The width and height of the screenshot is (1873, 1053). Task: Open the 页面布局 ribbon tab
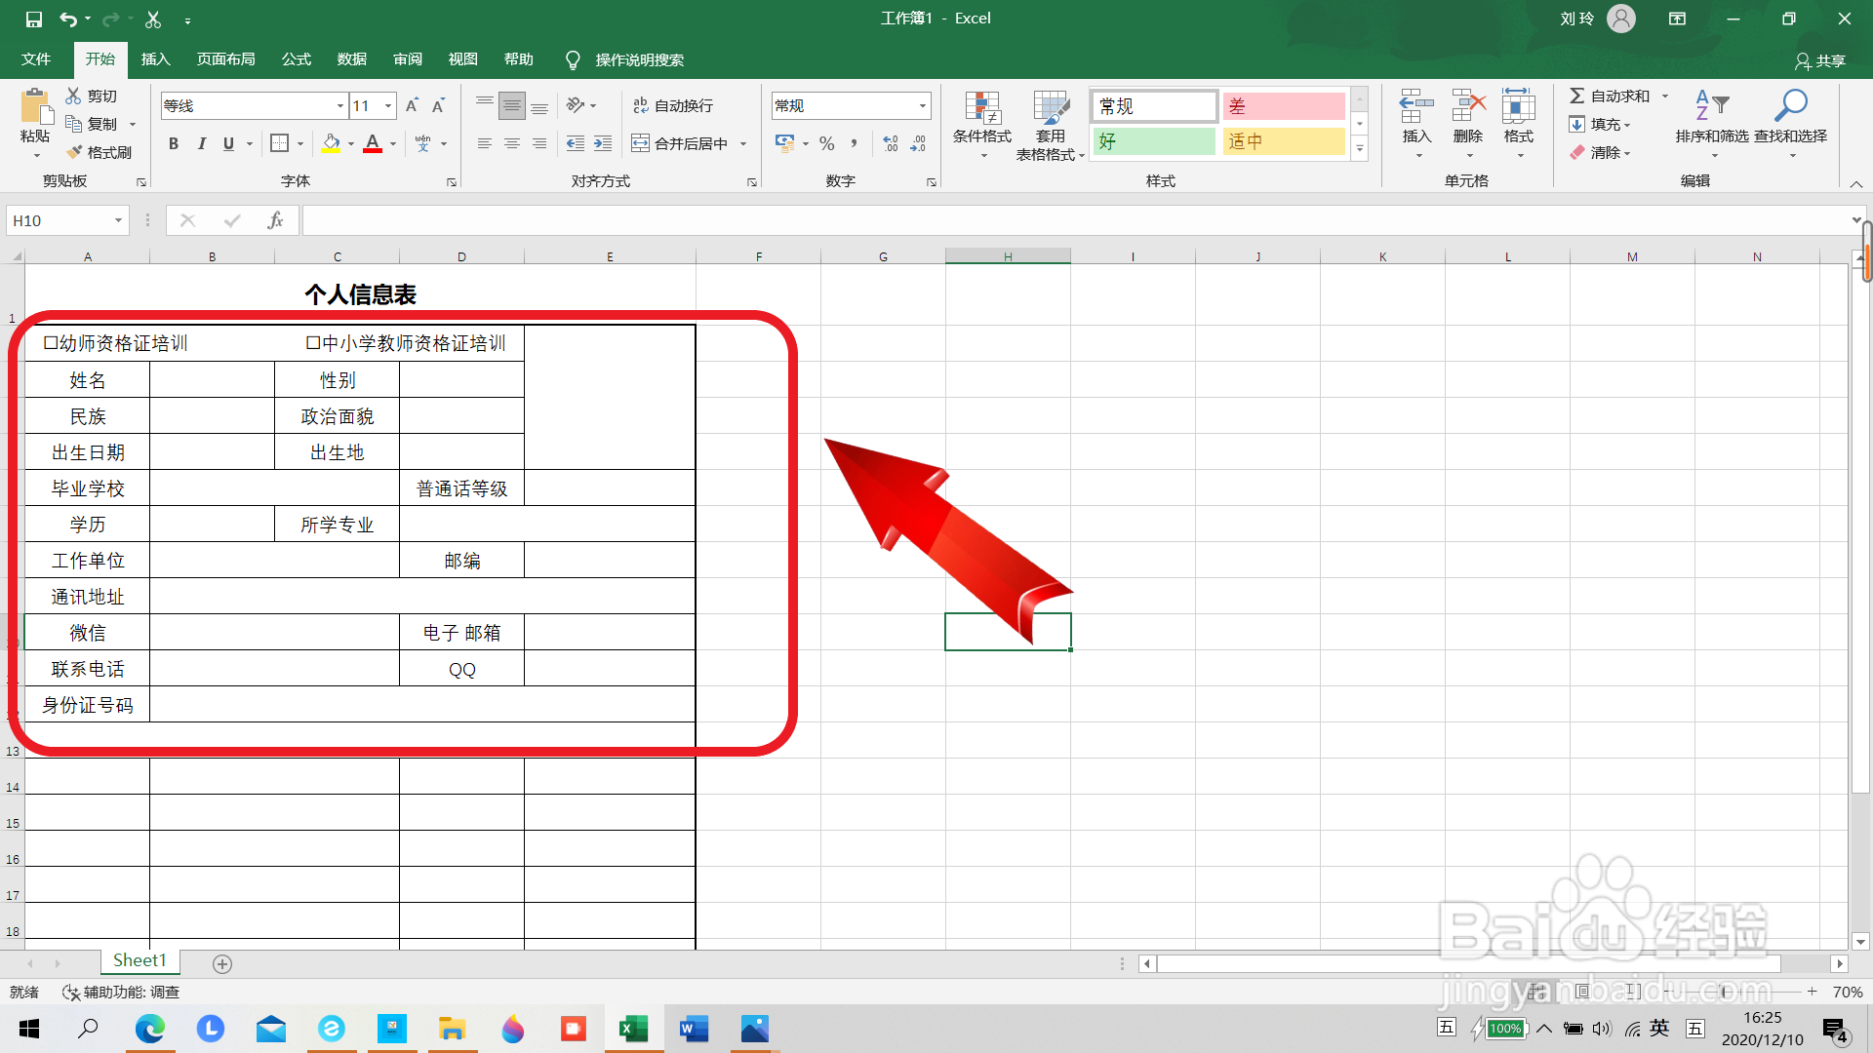225,59
